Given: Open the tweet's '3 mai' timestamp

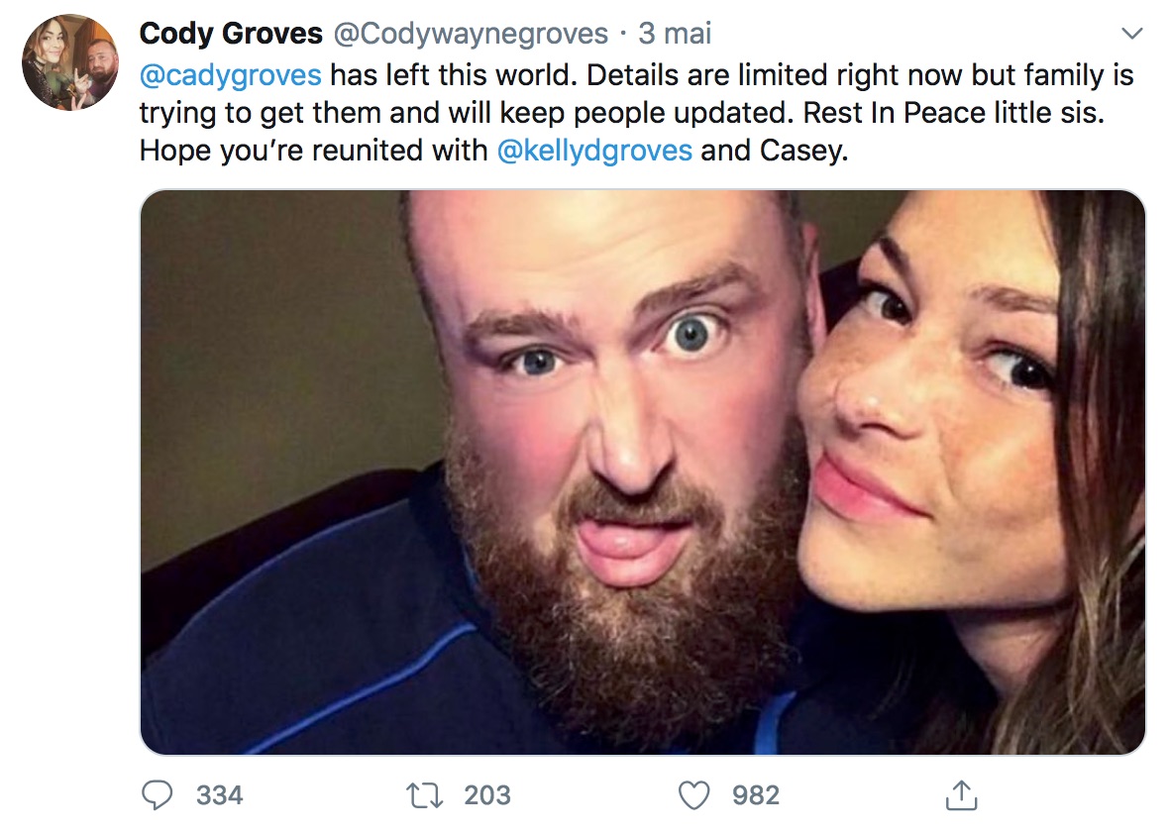Looking at the screenshot, I should tap(675, 34).
